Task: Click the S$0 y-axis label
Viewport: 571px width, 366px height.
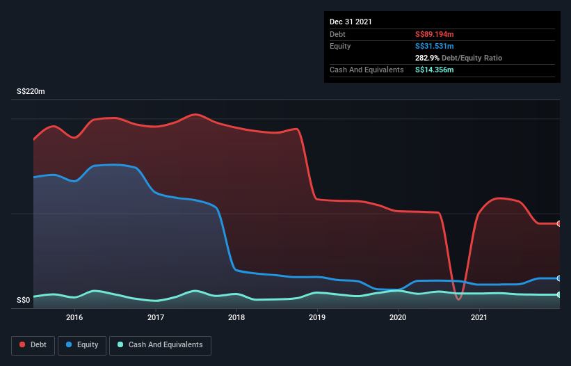Action: [24, 301]
